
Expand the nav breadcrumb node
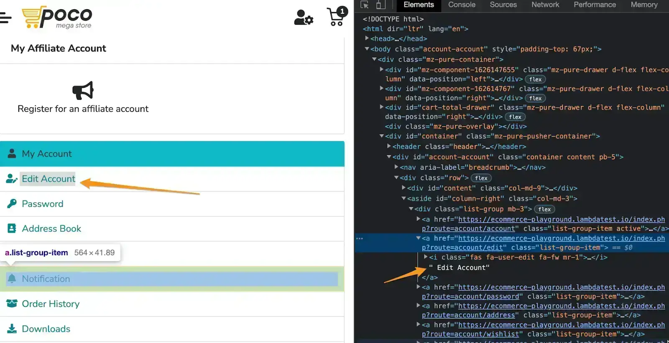396,167
